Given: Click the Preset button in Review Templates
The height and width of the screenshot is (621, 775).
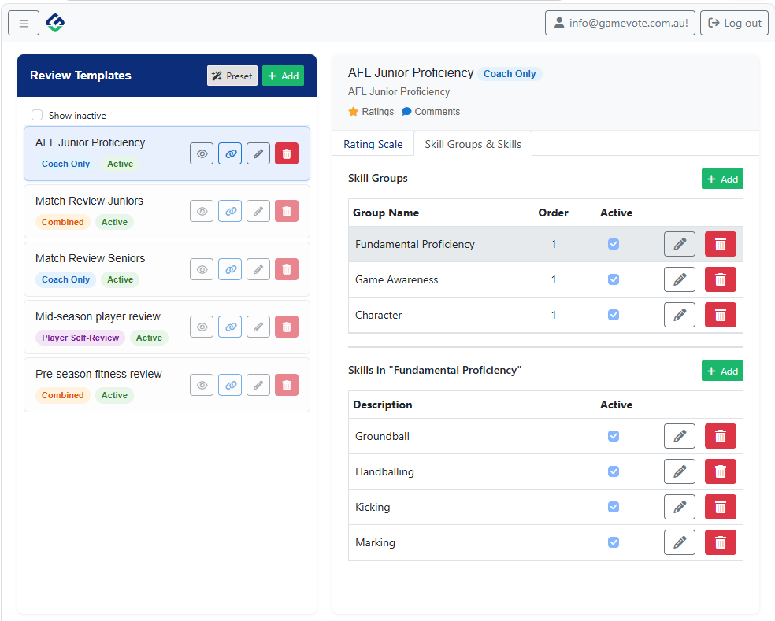Looking at the screenshot, I should (232, 76).
